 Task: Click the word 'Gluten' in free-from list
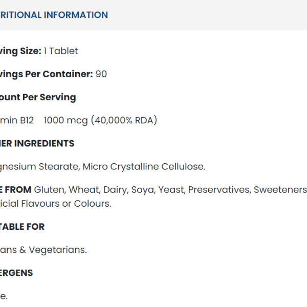point(50,190)
